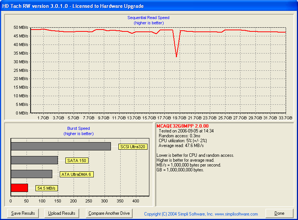Click the red burst speed bar
298x220 pixels.
[19, 188]
